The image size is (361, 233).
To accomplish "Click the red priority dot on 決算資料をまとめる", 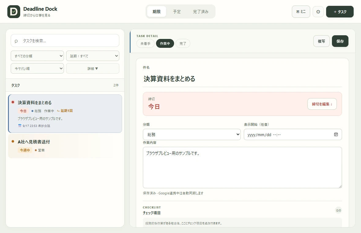I will (x=13, y=102).
